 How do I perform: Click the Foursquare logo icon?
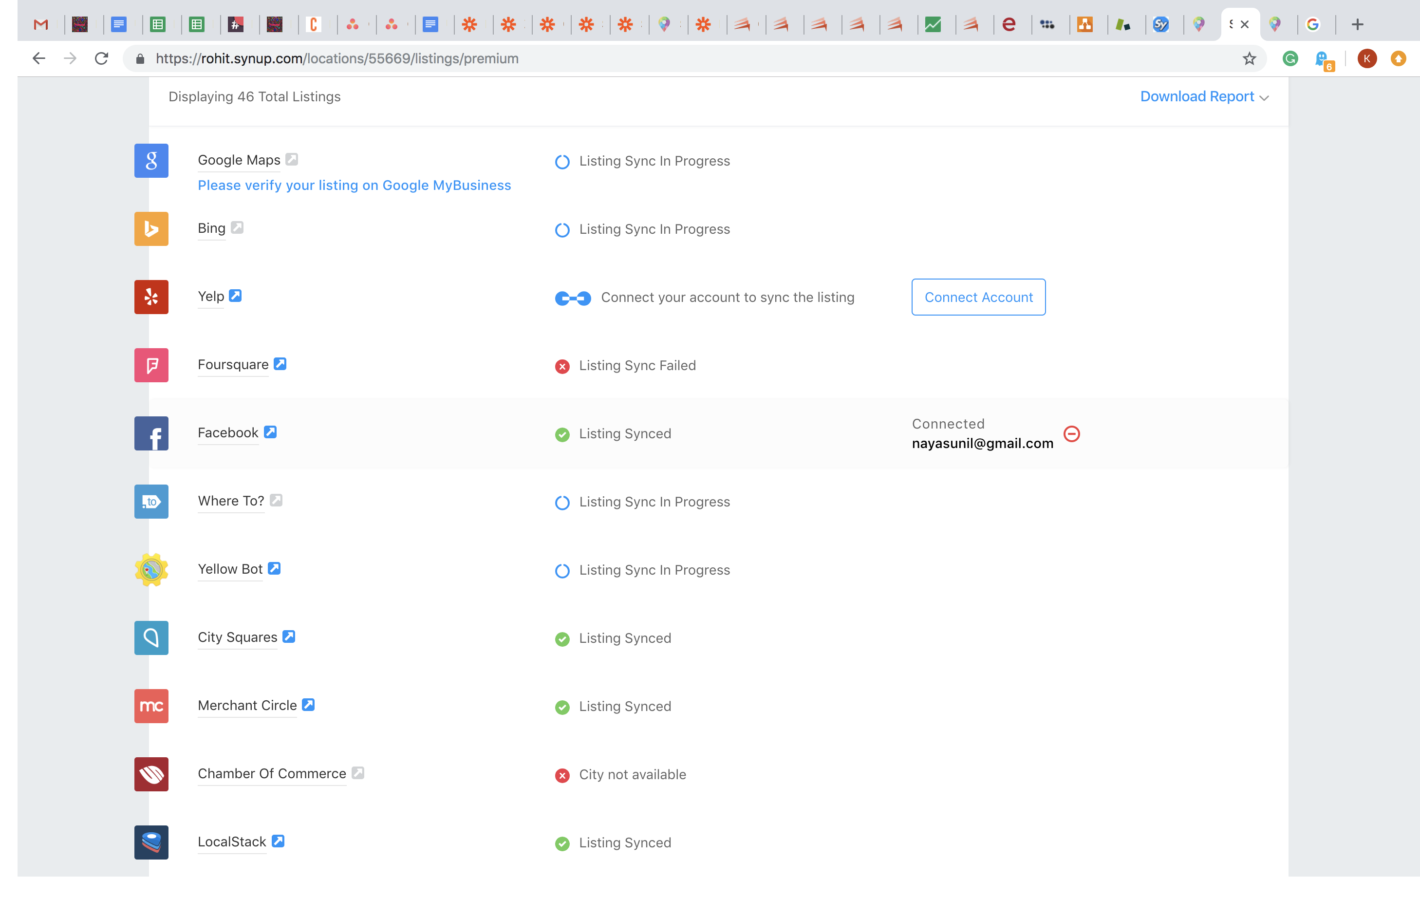[151, 365]
